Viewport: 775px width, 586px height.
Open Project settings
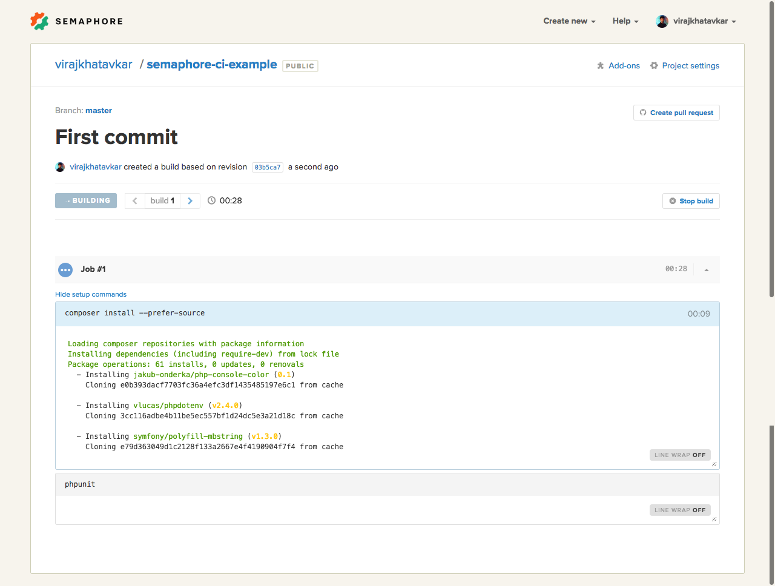tap(685, 66)
